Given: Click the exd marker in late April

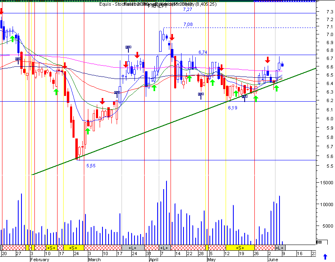Looking at the screenshot, I should tap(201, 96).
